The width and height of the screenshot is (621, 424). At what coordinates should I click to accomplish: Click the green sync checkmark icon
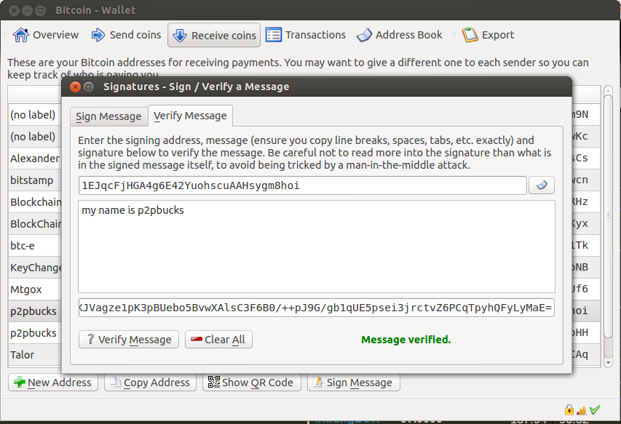tap(595, 409)
